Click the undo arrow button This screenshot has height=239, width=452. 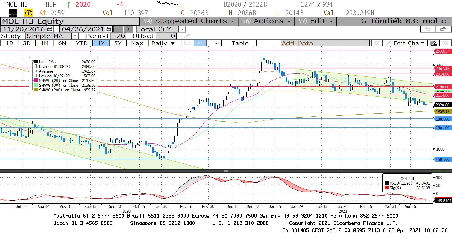[x=427, y=29]
